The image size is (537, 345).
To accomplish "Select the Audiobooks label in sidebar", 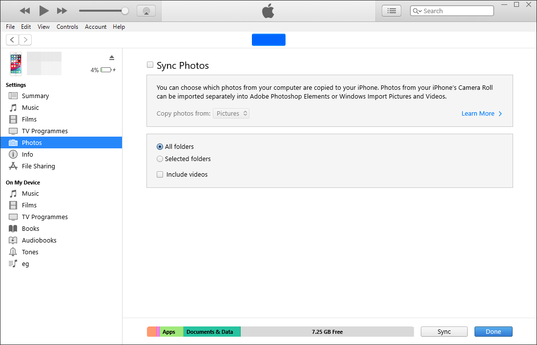I will click(x=39, y=240).
